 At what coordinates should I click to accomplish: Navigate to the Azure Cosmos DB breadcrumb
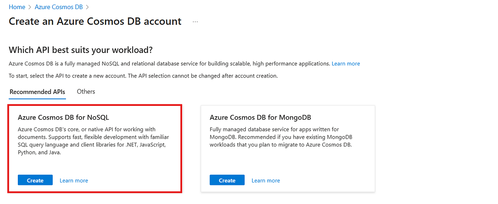(x=59, y=7)
